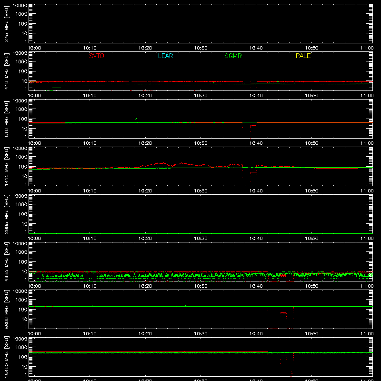The height and width of the screenshot is (381, 381).
Task: Click 11:00 tick under the 410 MHz panel
Action: (367, 96)
